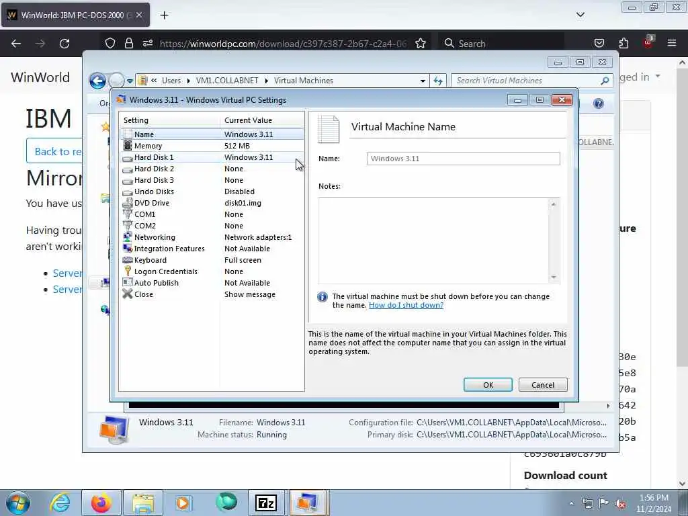Expand the address bar history dropdown
This screenshot has height=516, width=688.
pos(423,81)
